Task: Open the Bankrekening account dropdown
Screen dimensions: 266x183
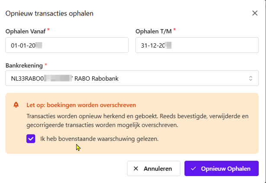Action: (132, 78)
